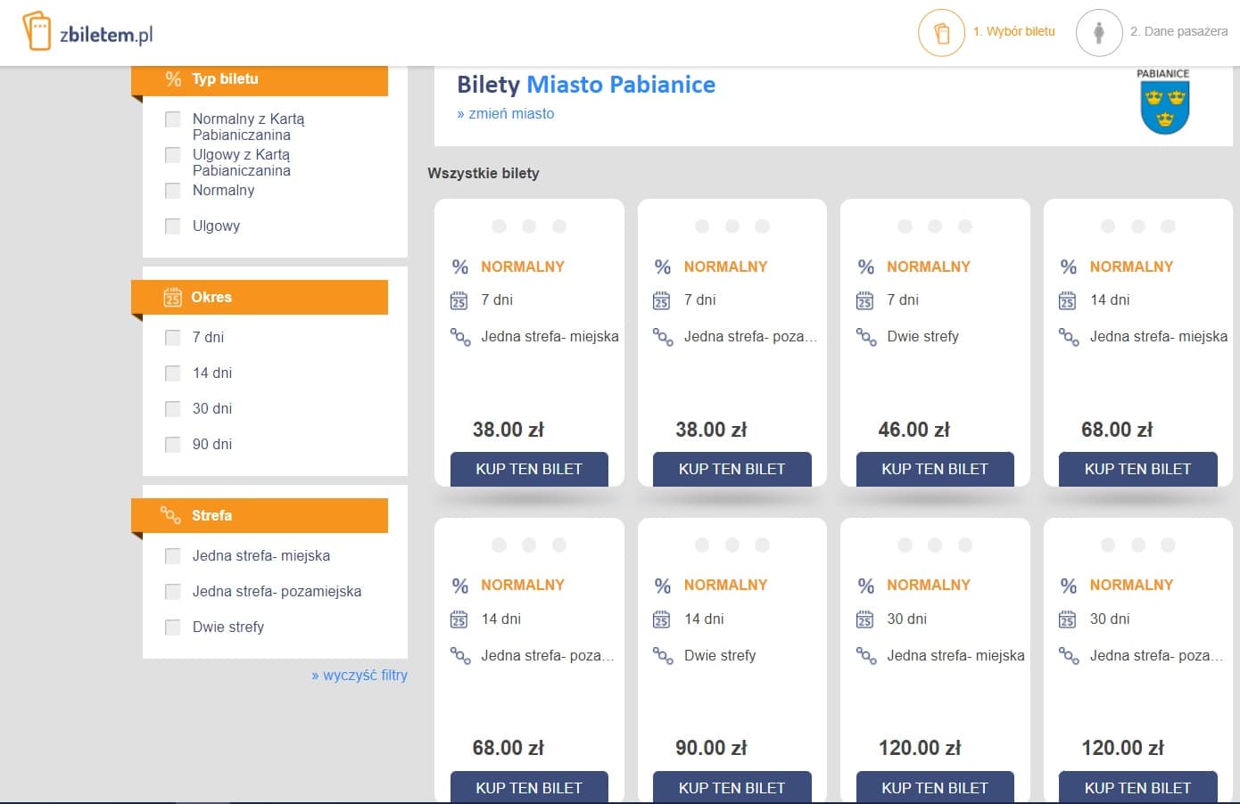Check the 30 dni period filter

(x=173, y=409)
